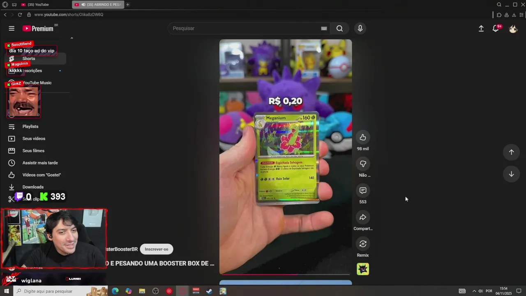526x296 pixels.
Task: Open Shorts in the sidebar
Action: [x=36, y=59]
